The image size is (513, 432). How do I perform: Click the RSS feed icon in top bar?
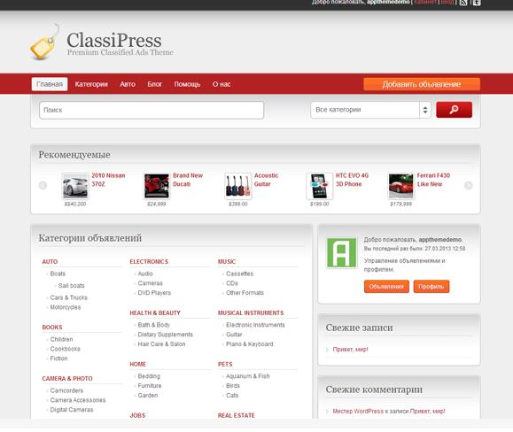click(x=463, y=3)
